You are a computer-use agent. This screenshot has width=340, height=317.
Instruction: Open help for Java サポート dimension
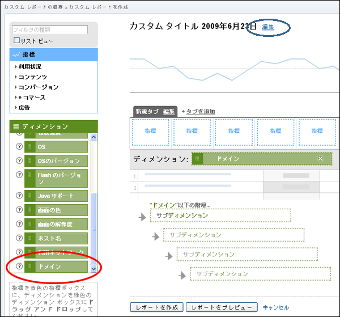click(x=19, y=196)
